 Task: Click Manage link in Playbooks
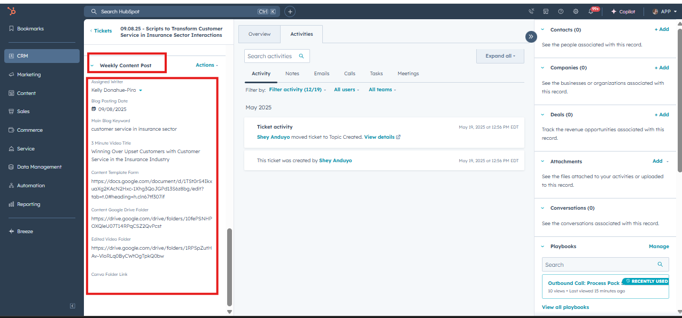pos(659,247)
